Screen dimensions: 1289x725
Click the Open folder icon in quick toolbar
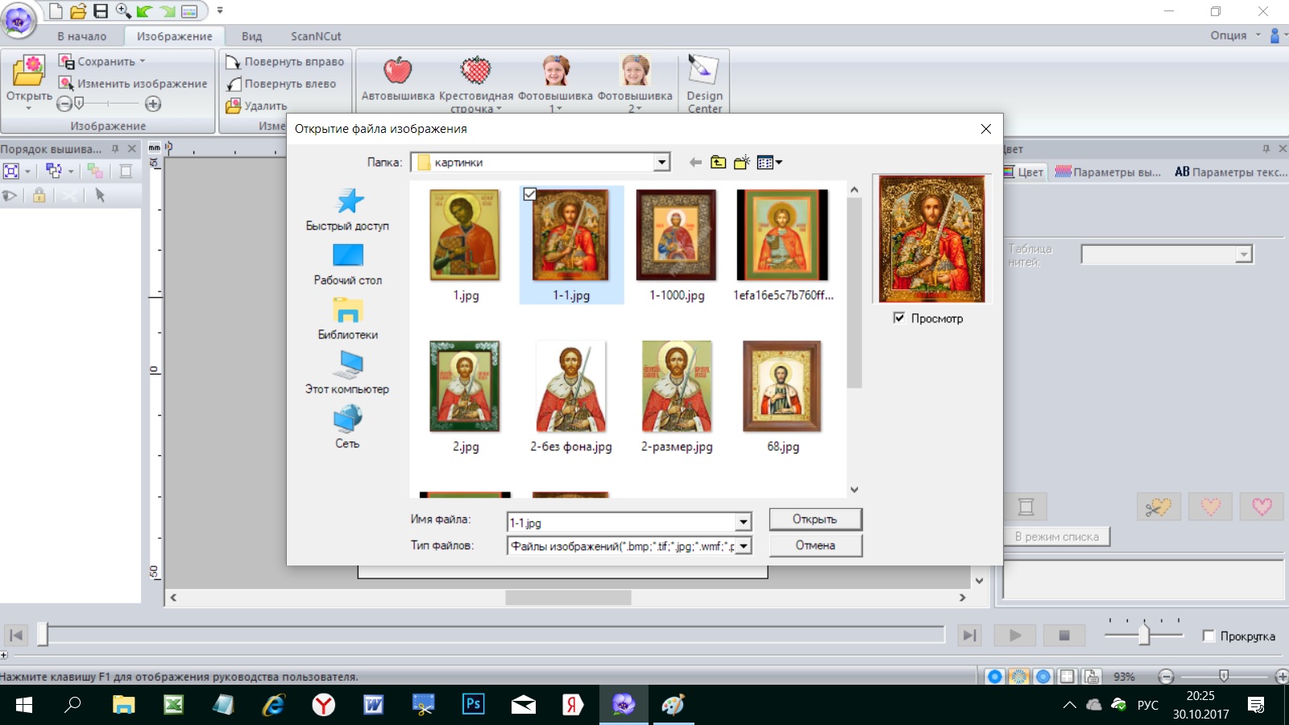(x=78, y=10)
